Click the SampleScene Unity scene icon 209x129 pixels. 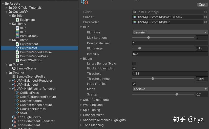point(14,68)
